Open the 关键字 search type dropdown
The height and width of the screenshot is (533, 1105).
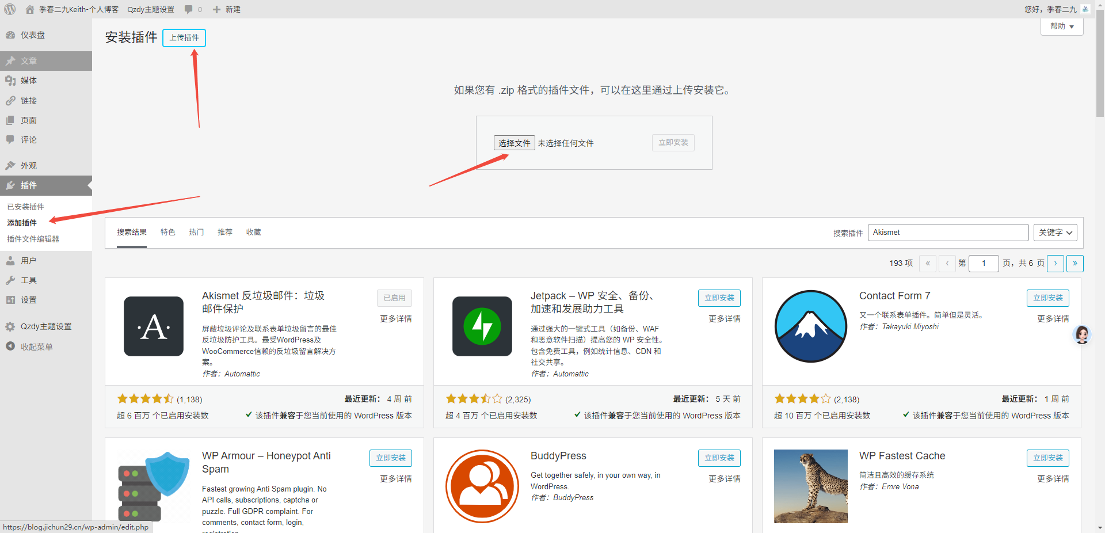tap(1056, 233)
